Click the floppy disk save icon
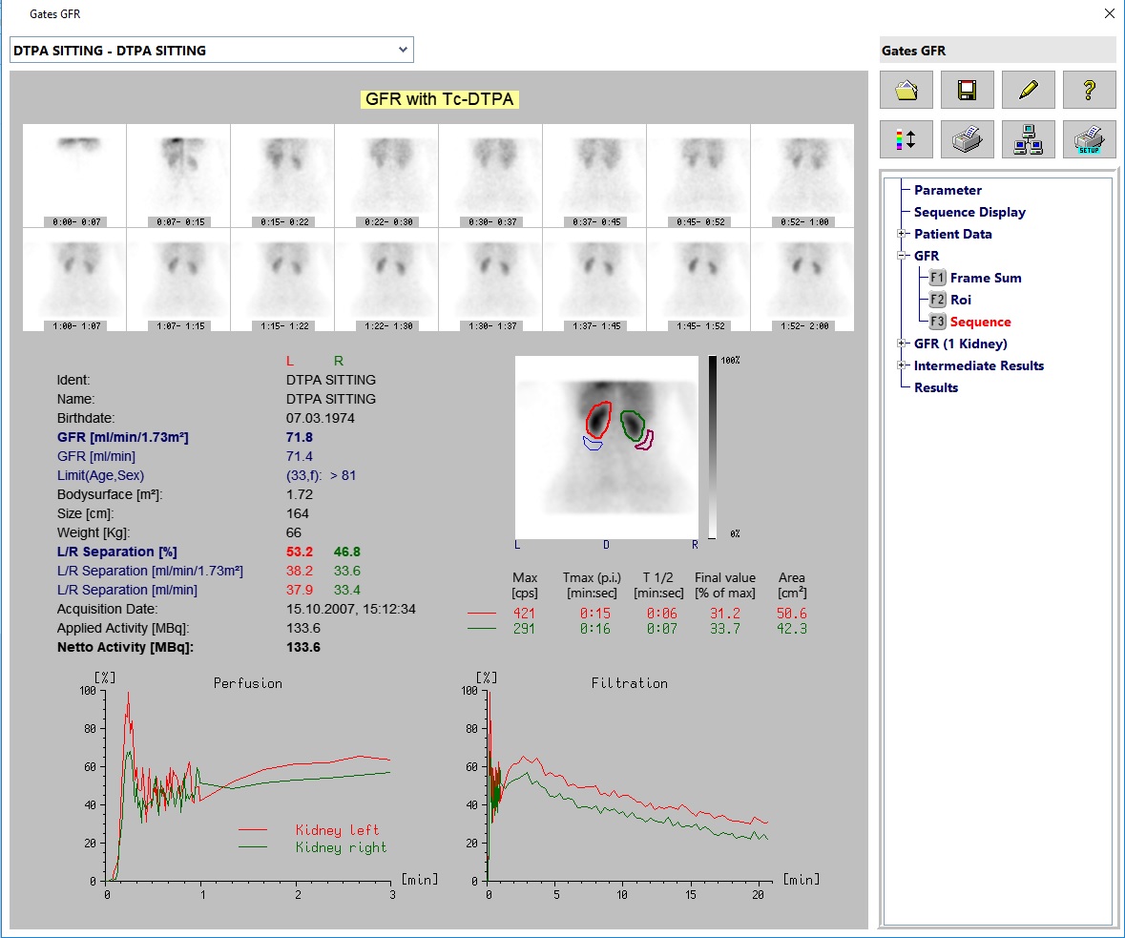The width and height of the screenshot is (1125, 938). pyautogui.click(x=968, y=90)
